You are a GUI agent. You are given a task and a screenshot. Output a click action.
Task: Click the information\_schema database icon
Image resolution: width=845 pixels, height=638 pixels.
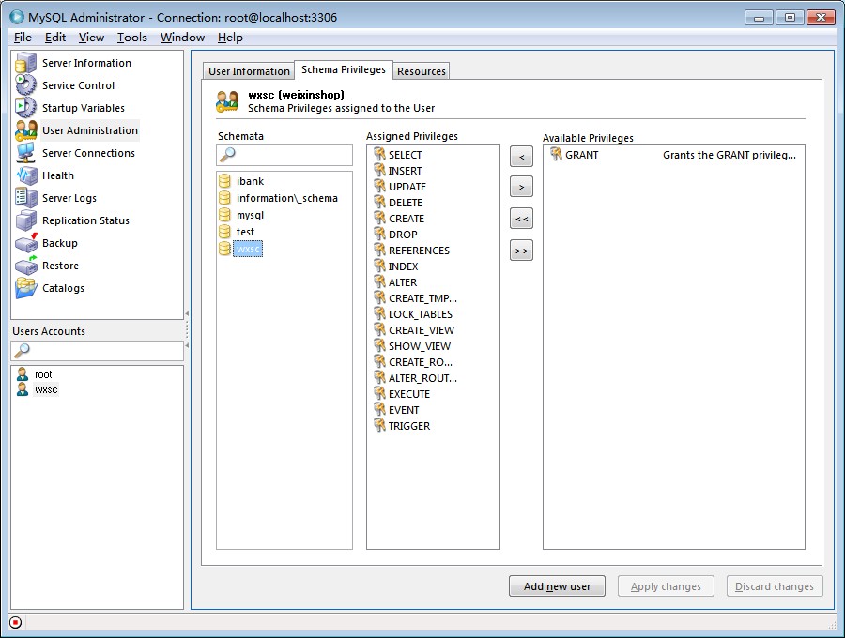pyautogui.click(x=224, y=198)
